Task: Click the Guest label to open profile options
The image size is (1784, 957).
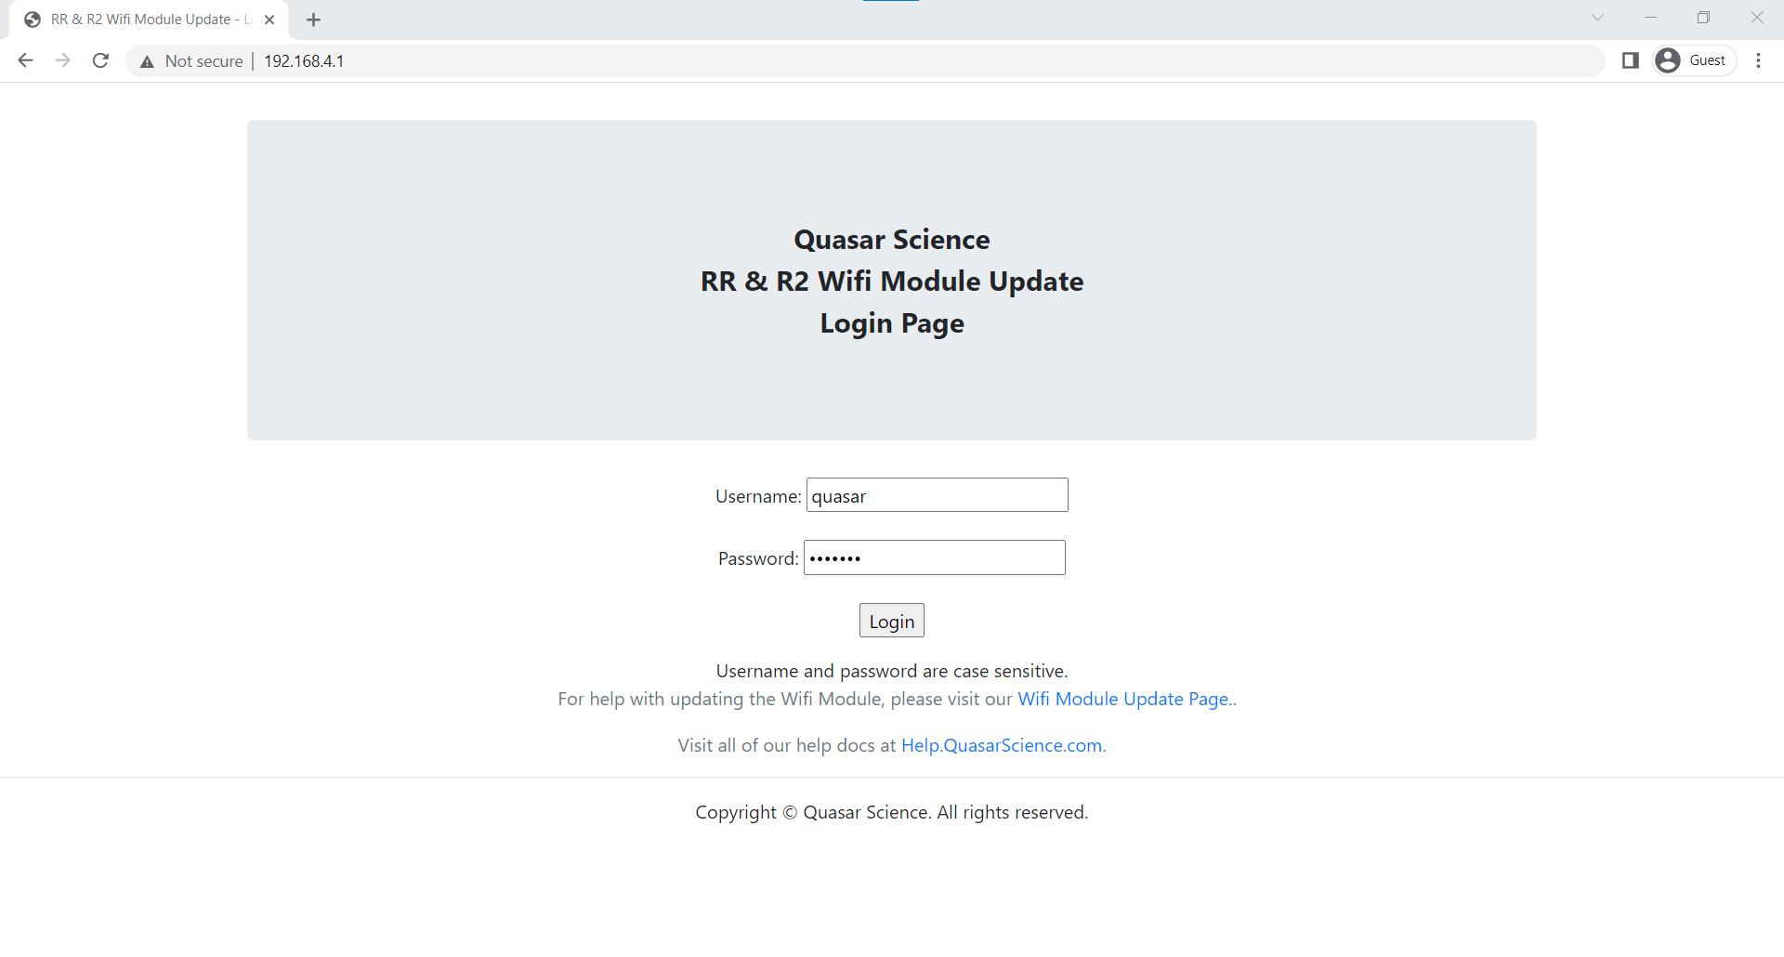Action: (1706, 59)
